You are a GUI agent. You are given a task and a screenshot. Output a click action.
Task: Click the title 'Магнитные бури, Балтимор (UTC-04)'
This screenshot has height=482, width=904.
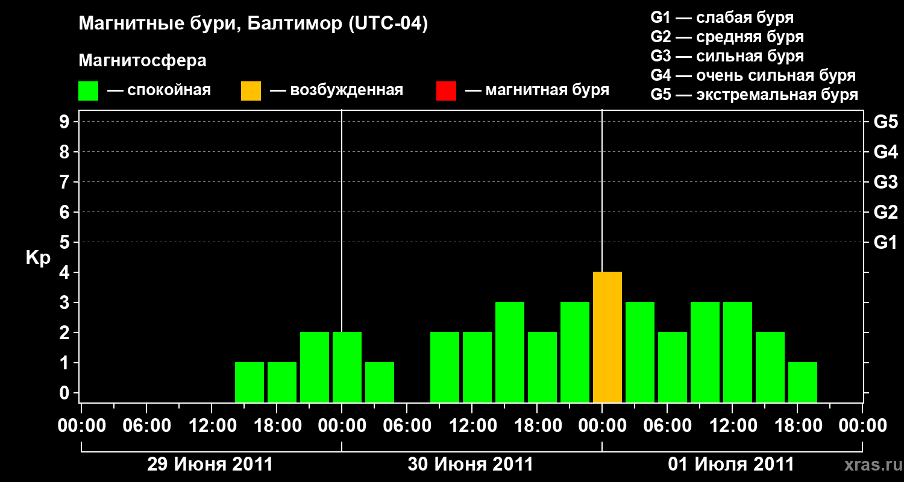pos(253,25)
